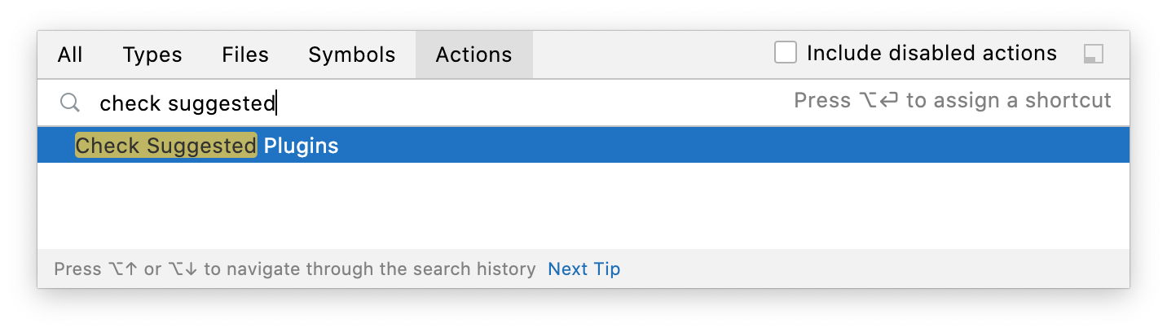
Task: Click the "Include disabled actions" label text
Action: coord(931,54)
